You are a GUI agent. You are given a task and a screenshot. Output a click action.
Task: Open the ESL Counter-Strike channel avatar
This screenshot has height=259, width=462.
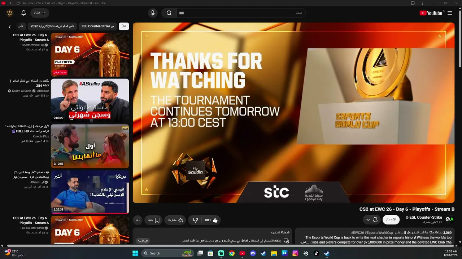pos(450,219)
